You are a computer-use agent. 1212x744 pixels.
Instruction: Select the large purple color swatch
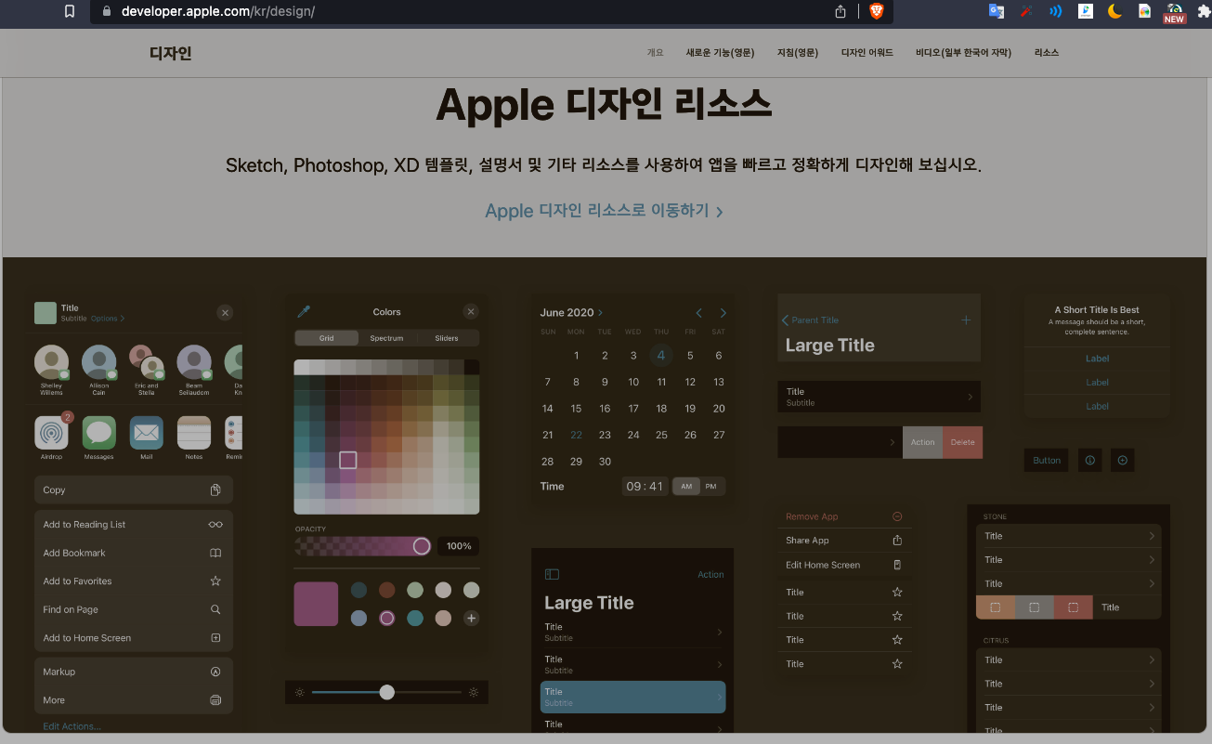[316, 604]
